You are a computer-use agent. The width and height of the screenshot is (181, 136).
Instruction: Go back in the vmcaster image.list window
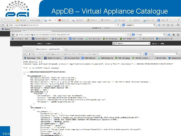coord(25,54)
